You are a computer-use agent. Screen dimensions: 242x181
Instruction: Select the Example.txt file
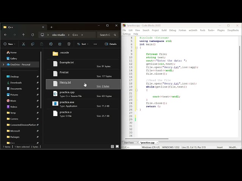tap(83, 64)
